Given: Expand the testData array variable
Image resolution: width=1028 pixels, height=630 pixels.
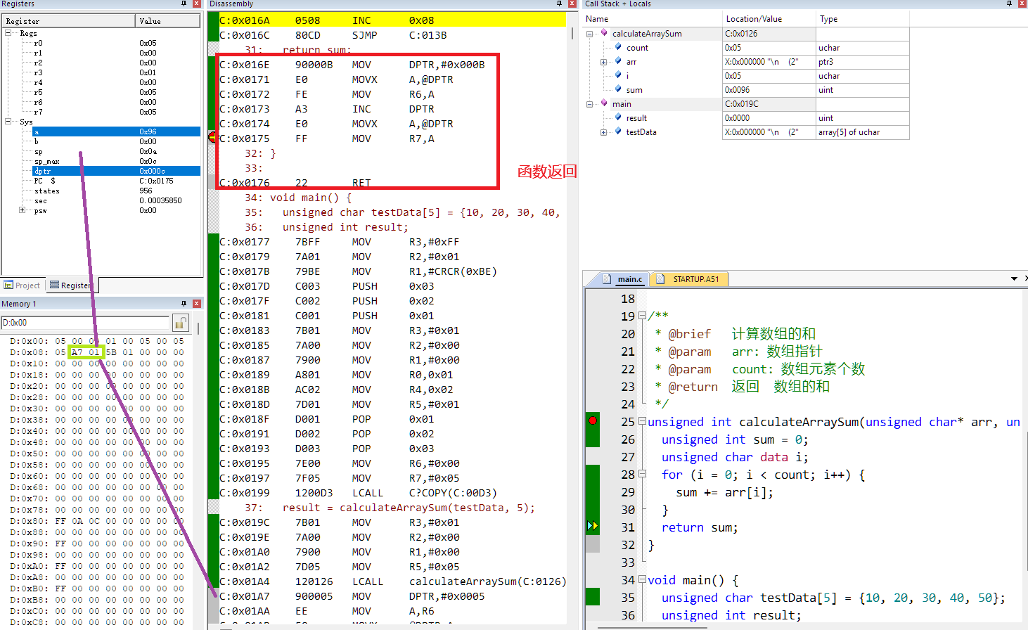Looking at the screenshot, I should (x=603, y=132).
